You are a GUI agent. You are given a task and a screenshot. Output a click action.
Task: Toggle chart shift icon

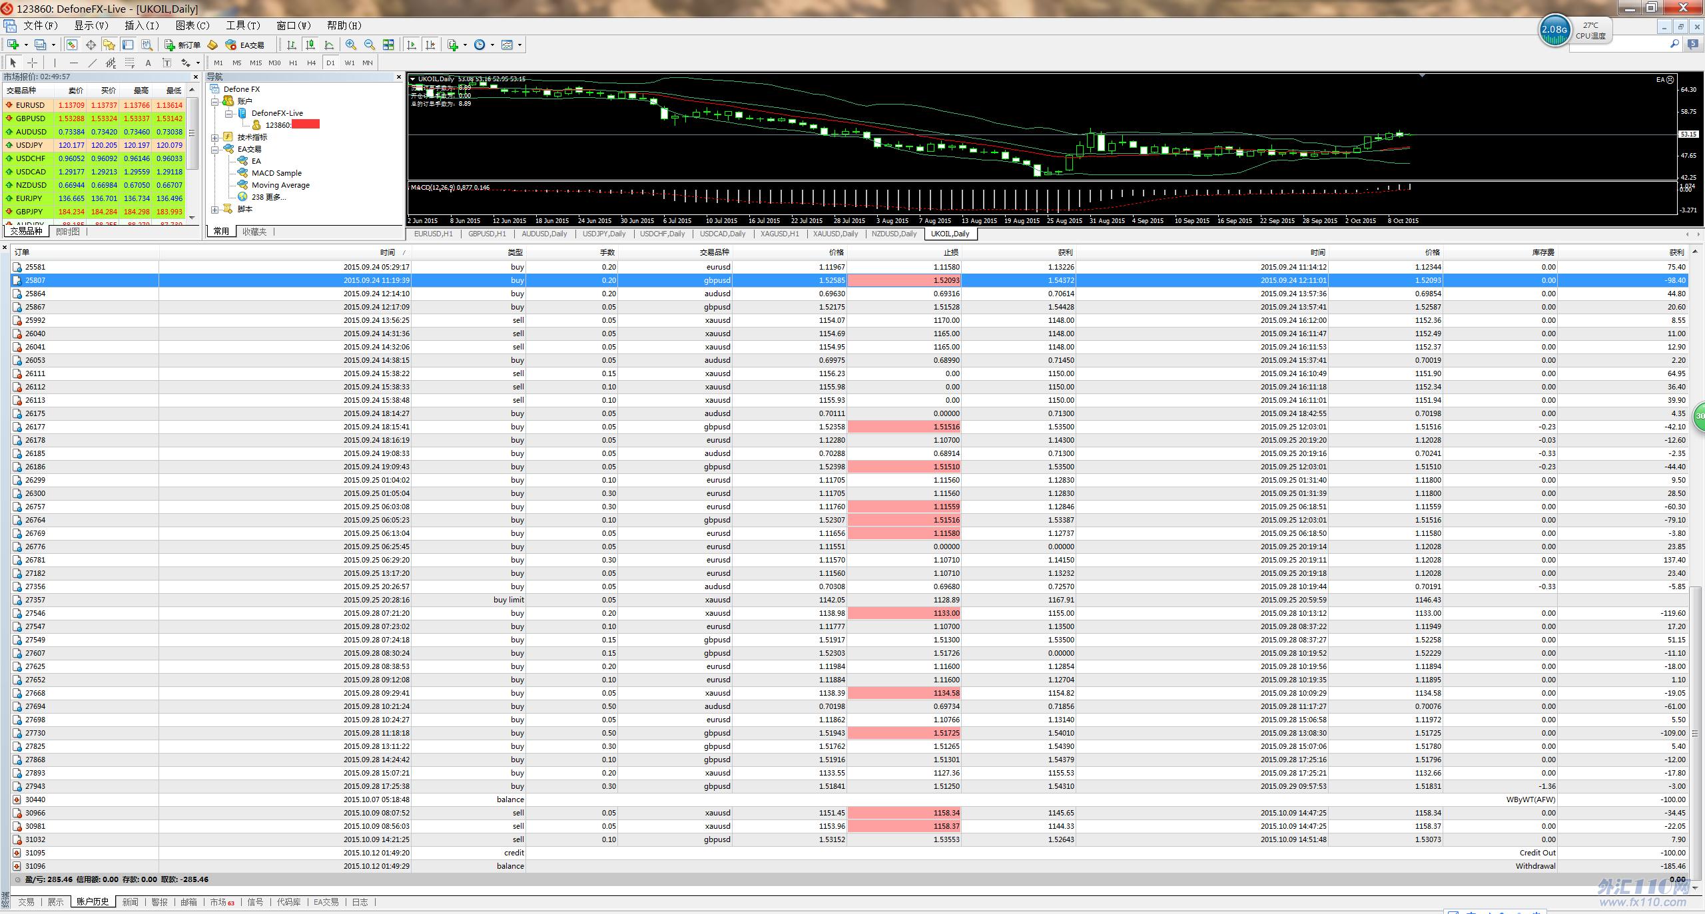(x=430, y=45)
